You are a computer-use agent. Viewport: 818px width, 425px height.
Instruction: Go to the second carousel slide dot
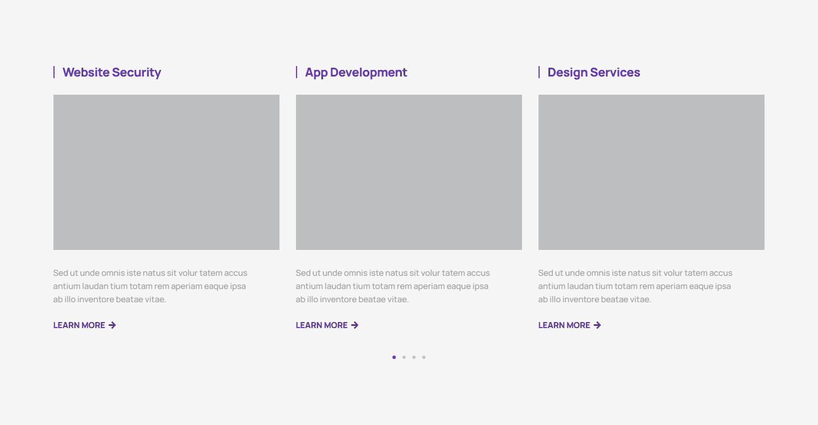pyautogui.click(x=404, y=357)
